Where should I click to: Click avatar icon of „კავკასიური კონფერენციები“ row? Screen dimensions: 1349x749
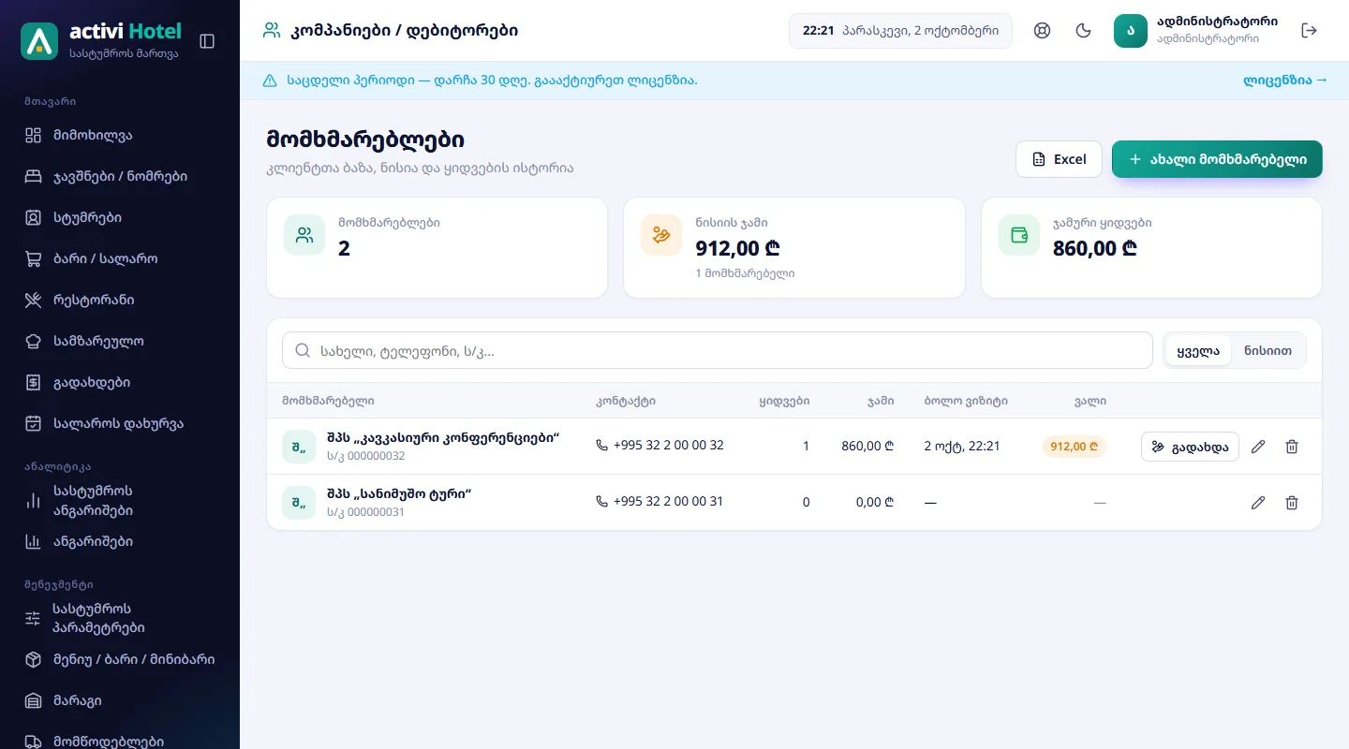click(x=299, y=447)
